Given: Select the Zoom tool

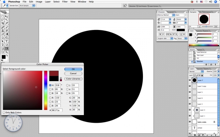Looking at the screenshot, I should pyautogui.click(x=7, y=52).
